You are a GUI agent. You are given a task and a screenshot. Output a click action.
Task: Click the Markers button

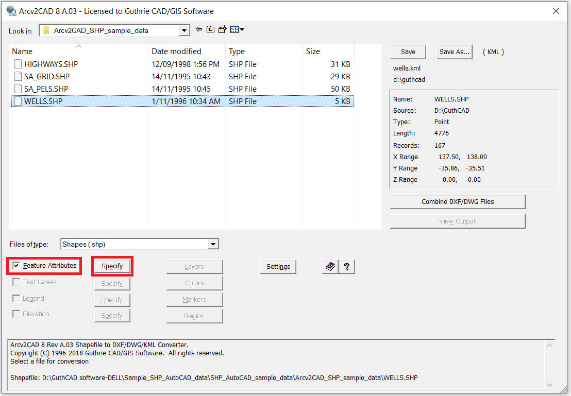click(194, 300)
